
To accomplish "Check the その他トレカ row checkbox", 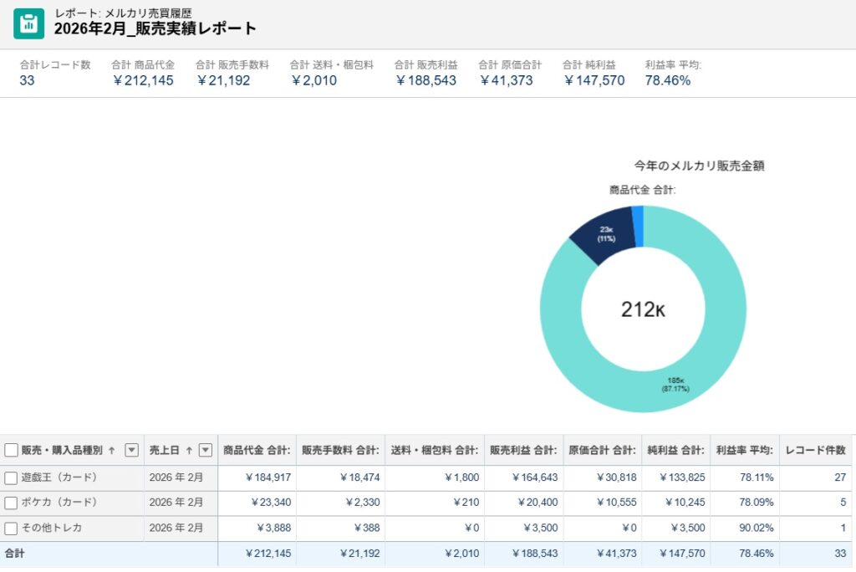I will pyautogui.click(x=10, y=529).
